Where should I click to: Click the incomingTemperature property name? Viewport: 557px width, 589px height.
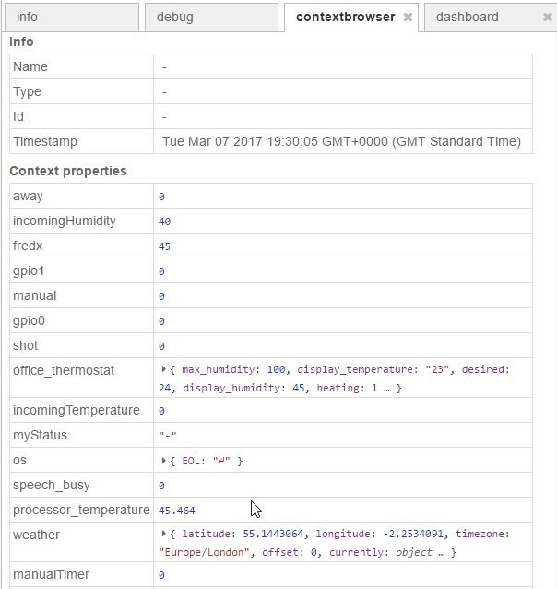(76, 410)
